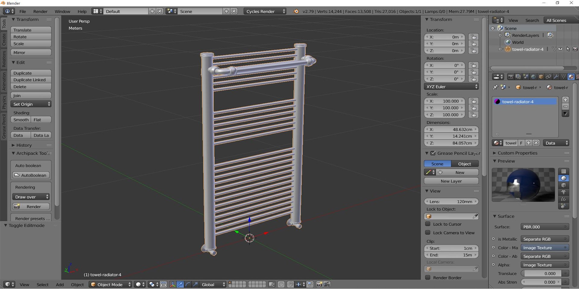Open the Material properties sphere tab
Image resolution: width=579 pixels, height=289 pixels.
point(571,77)
